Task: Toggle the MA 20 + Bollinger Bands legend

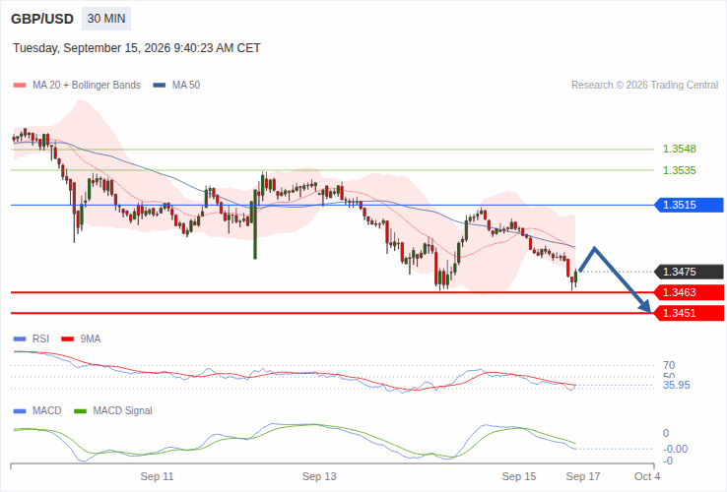Action: click(77, 86)
